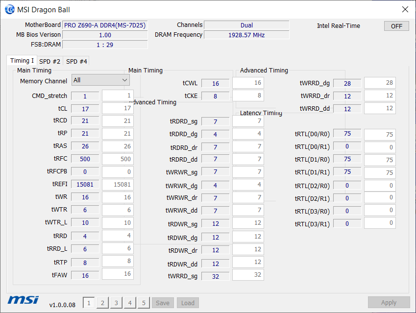Screen dimensions: 416x313
Task: Edit the tRCD input field
Action: [x=118, y=121]
